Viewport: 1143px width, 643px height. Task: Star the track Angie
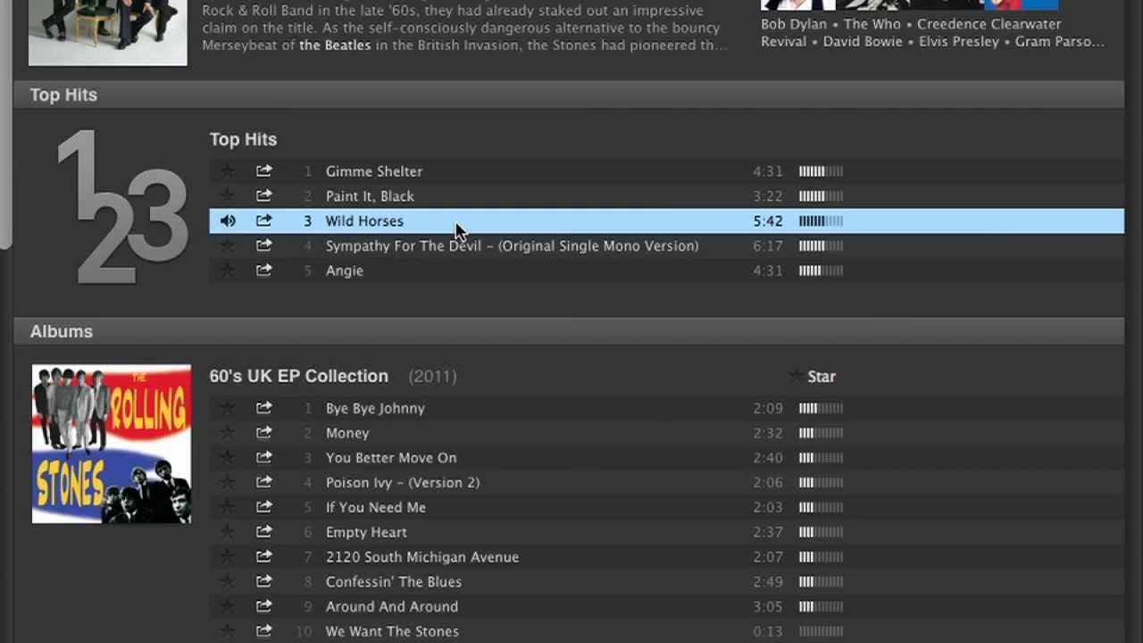click(x=228, y=271)
